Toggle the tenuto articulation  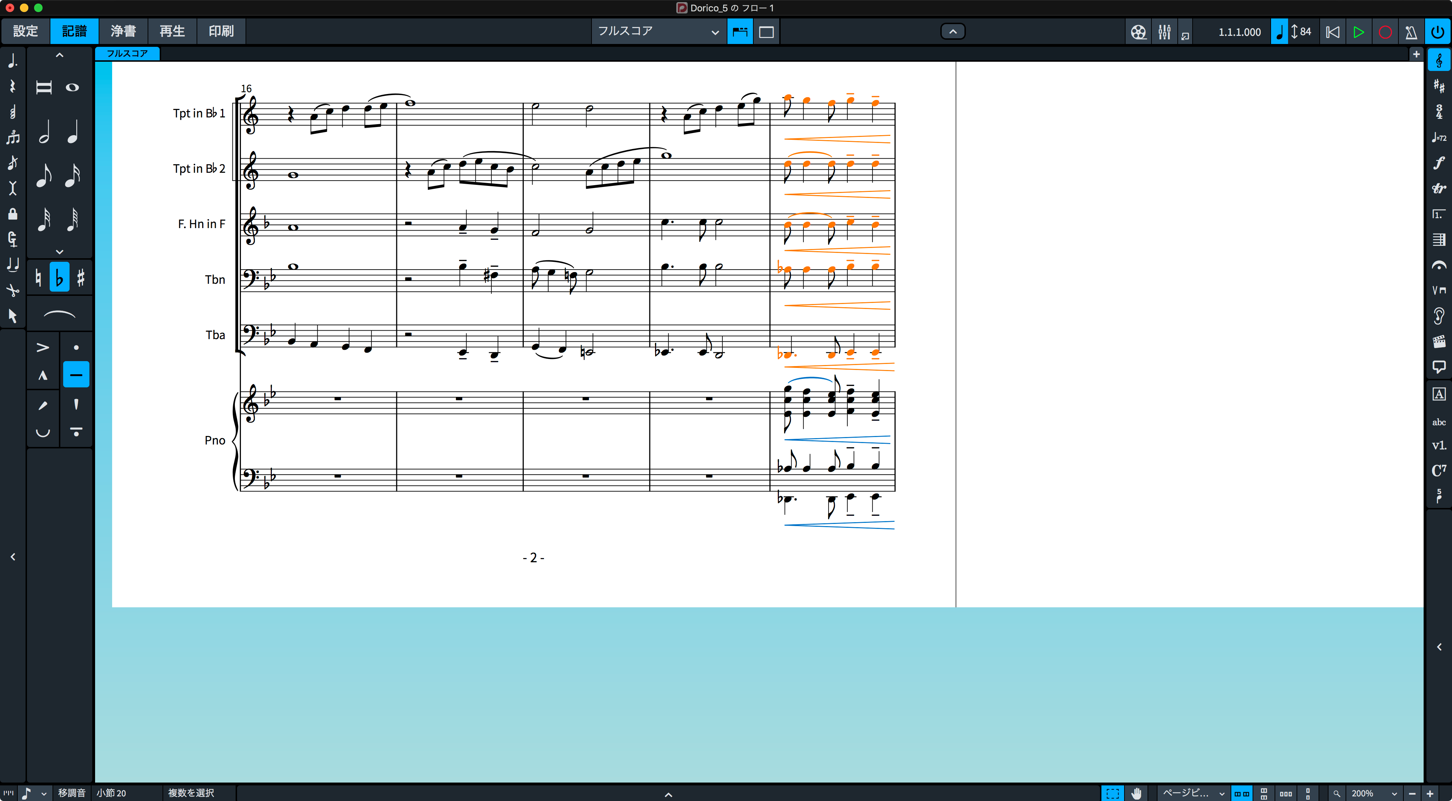tap(76, 375)
